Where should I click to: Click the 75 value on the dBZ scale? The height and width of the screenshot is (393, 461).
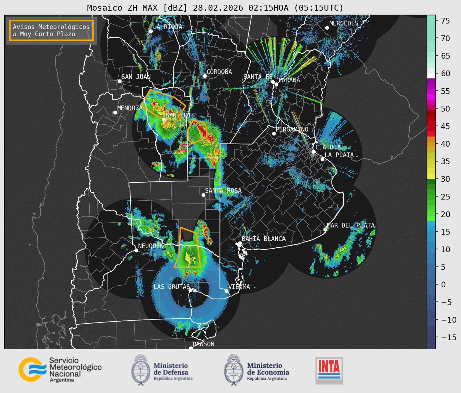click(445, 21)
